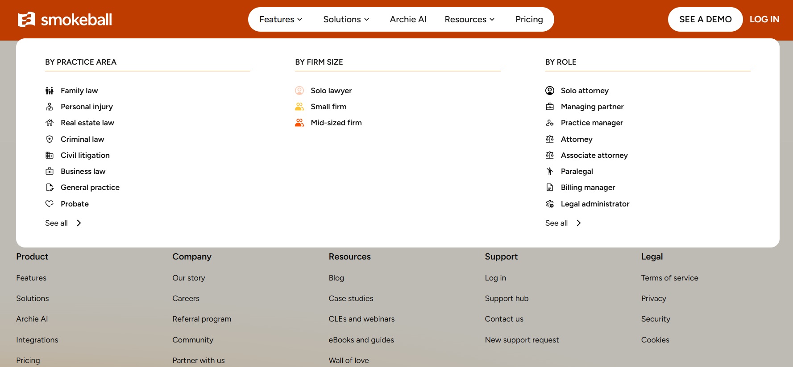Click the Associate attorney scales icon
Viewport: 793px width, 367px height.
550,155
